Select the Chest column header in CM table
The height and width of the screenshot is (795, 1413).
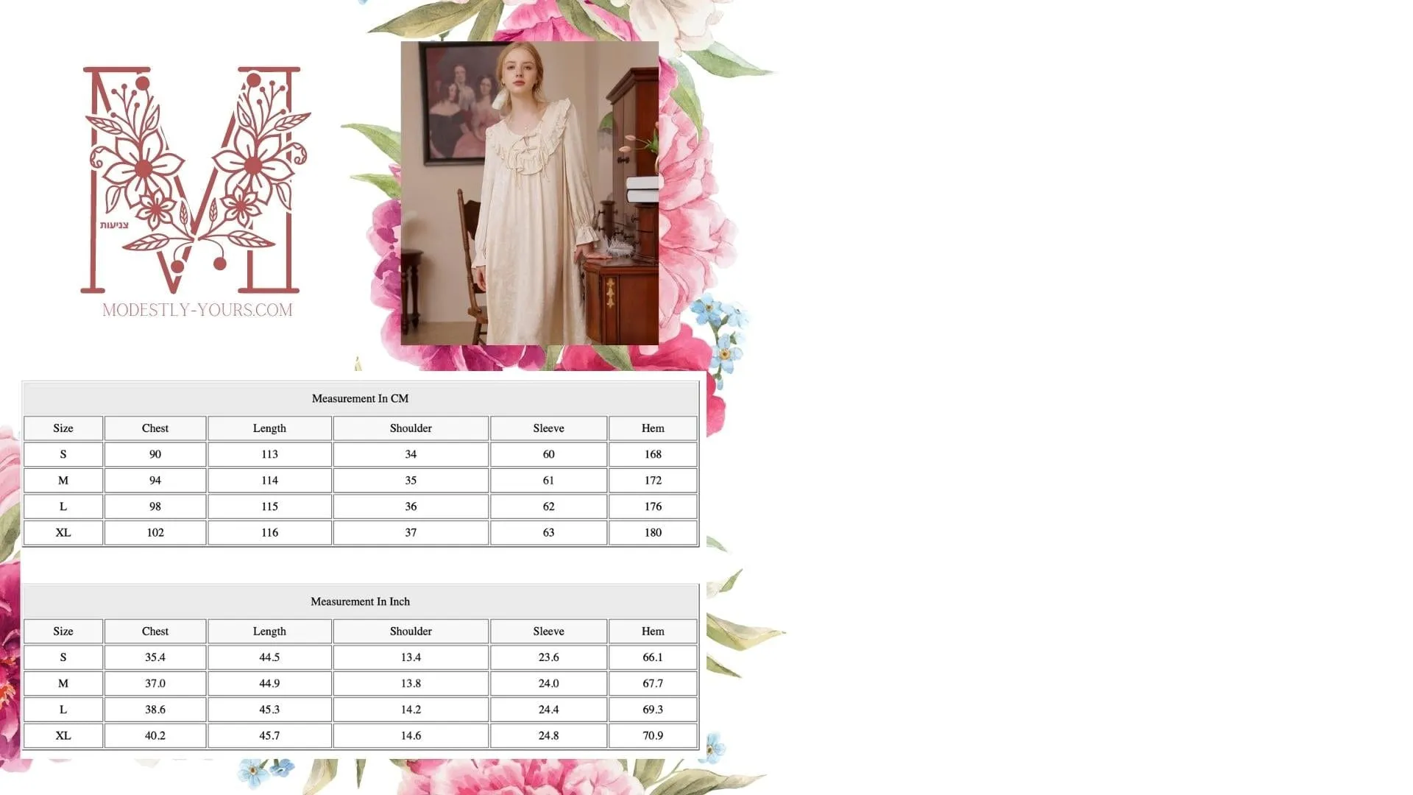point(155,428)
